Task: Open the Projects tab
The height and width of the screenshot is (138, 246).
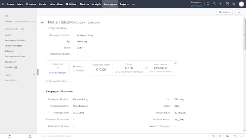Action: (x=124, y=4)
